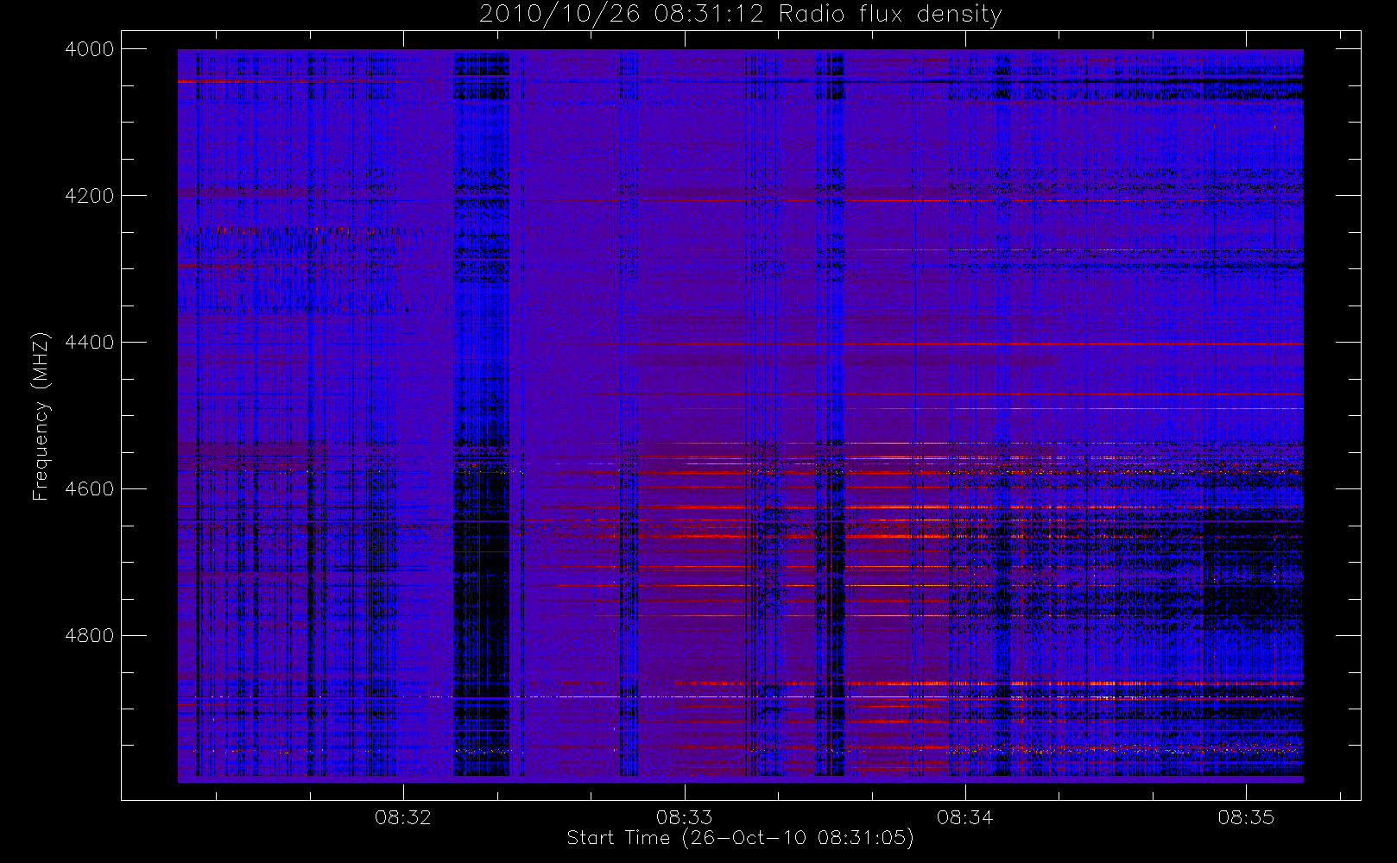Image resolution: width=1397 pixels, height=863 pixels.
Task: Click the 'Frequency (MHZ)' y-axis title
Action: [41, 416]
